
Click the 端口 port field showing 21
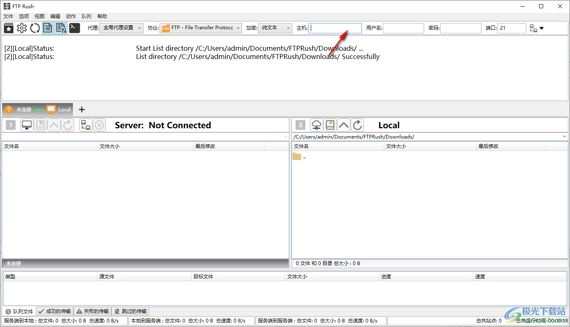pyautogui.click(x=512, y=28)
